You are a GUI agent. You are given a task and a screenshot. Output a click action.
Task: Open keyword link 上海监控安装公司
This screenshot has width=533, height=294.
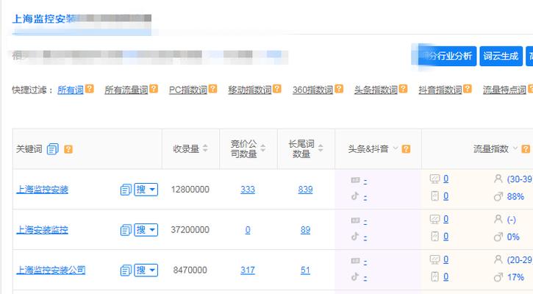(x=51, y=270)
